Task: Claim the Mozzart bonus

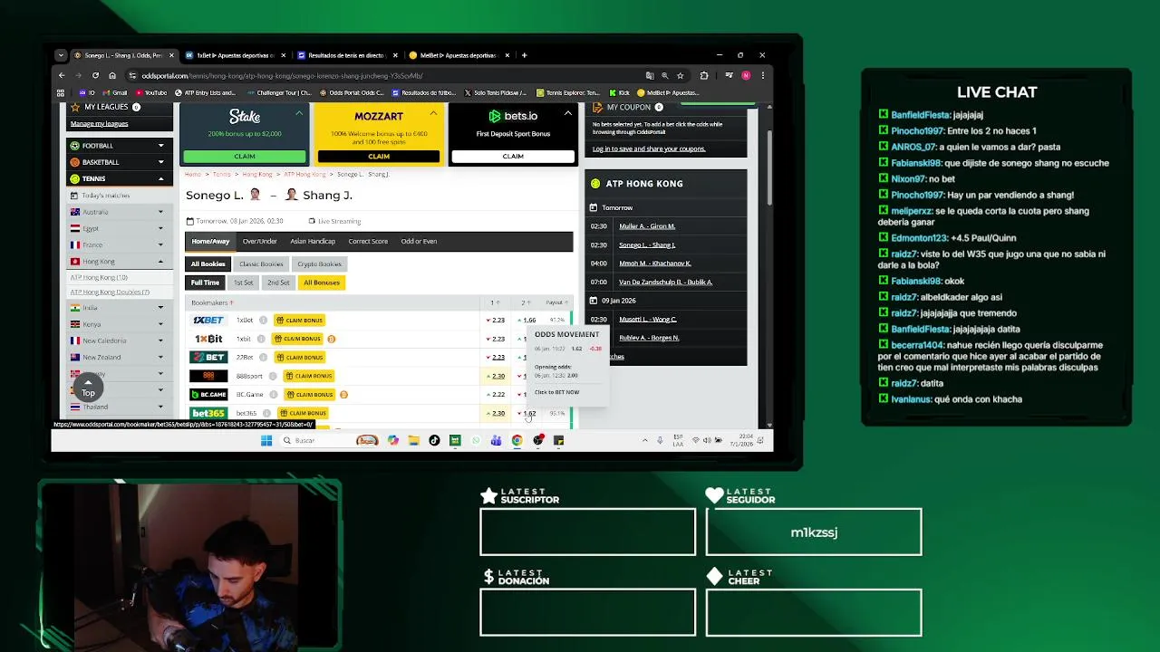Action: click(x=379, y=156)
